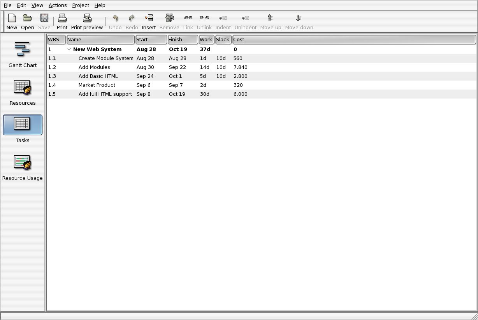This screenshot has width=478, height=320.
Task: Open the Project menu
Action: [x=81, y=5]
